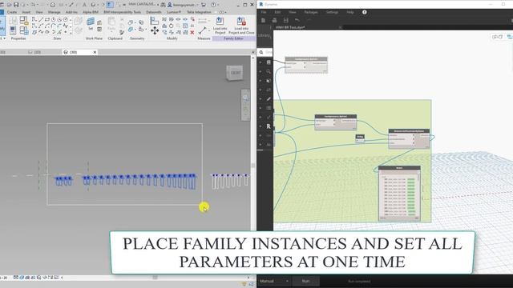This screenshot has height=288, width=513.
Task: Select the Watch node in Dynamo
Action: [x=399, y=194]
